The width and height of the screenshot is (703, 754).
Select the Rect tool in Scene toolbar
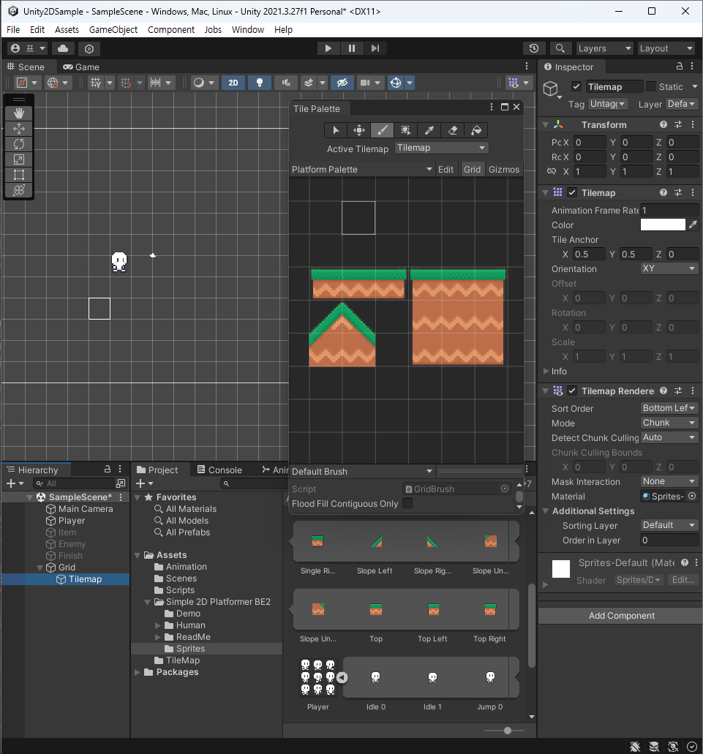point(19,175)
